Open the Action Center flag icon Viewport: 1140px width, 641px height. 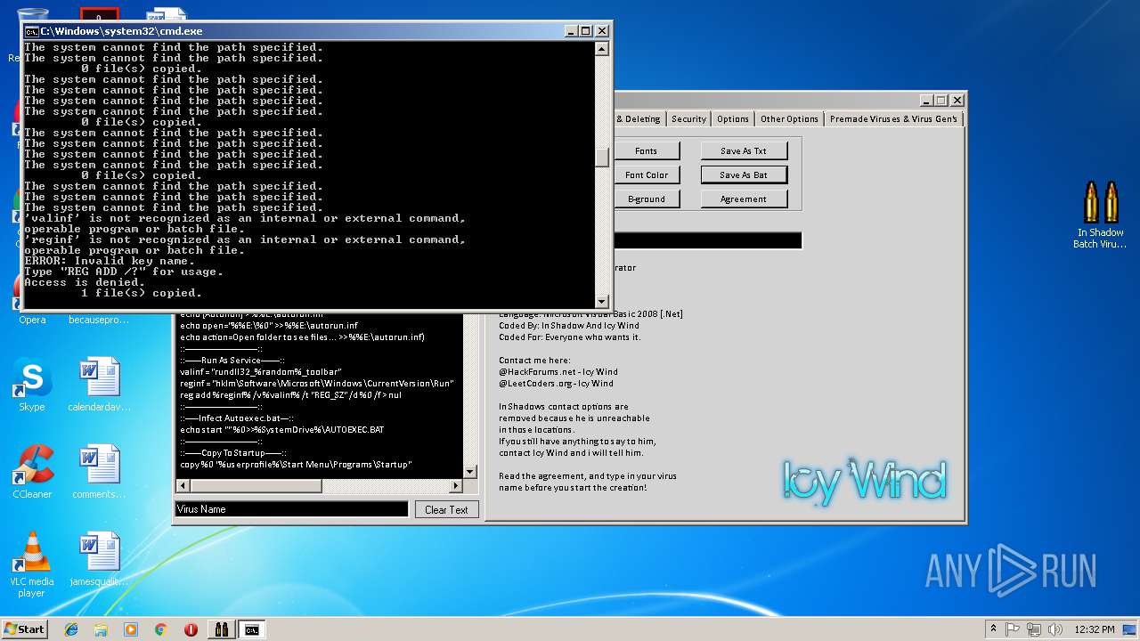pyautogui.click(x=1013, y=629)
